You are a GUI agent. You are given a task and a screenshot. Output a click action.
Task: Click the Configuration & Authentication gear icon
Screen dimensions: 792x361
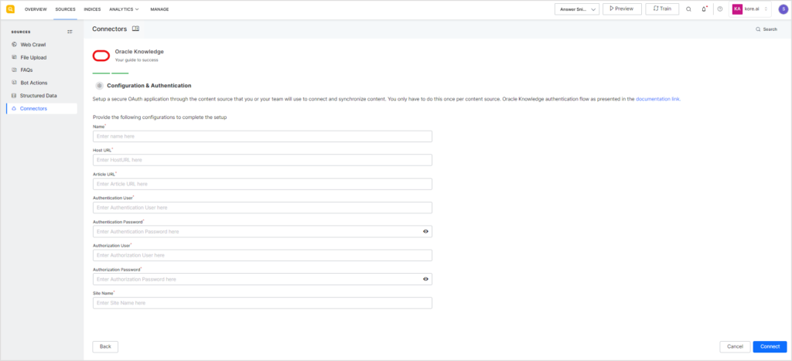pos(100,86)
